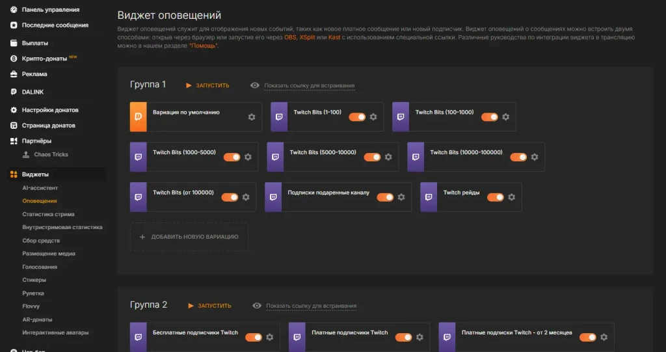Screen dimensions: 666x352
Task: Open settings gear for Twitch Bits (1-100)
Action: pos(373,117)
